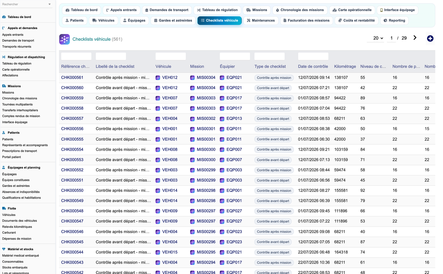This screenshot has height=274, width=443.
Task: Open Transferts interhospitaliers in sidebar
Action: tap(20, 110)
